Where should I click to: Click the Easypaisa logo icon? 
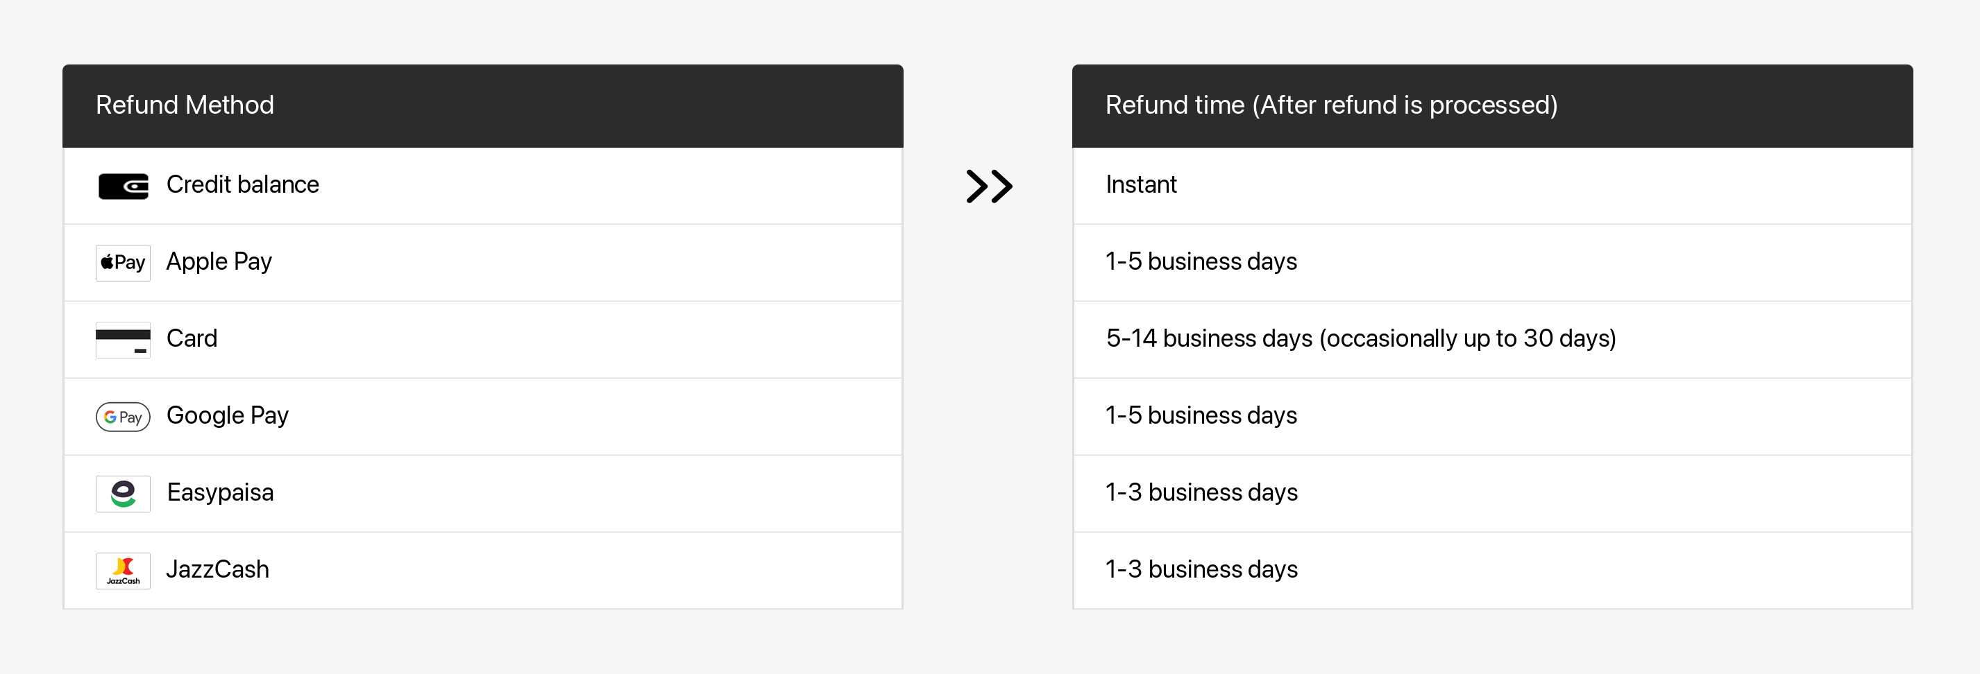(123, 494)
